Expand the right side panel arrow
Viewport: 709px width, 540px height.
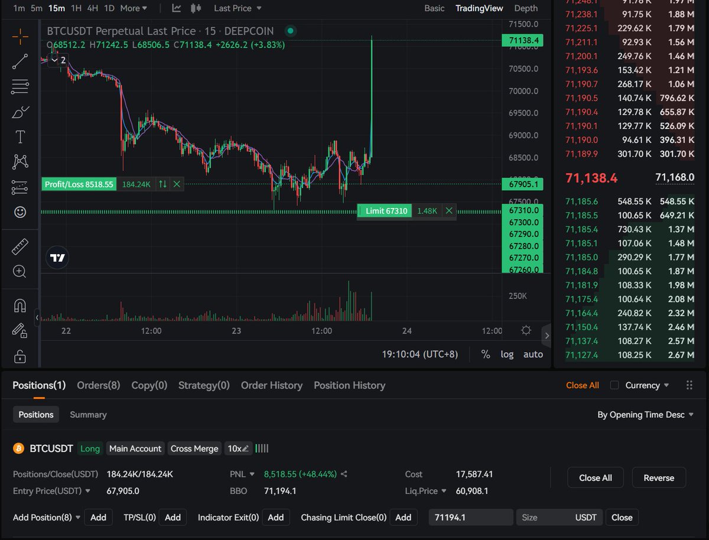click(x=547, y=336)
